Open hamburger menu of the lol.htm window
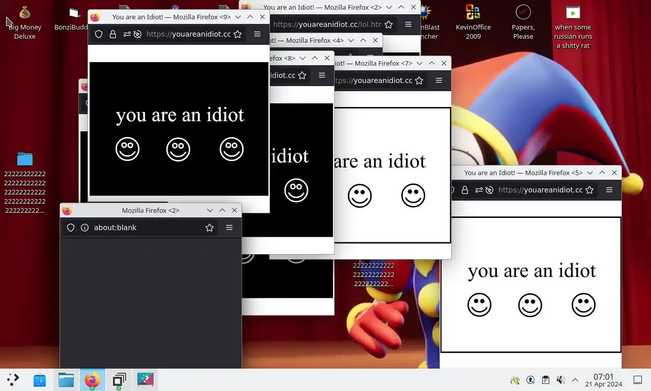Viewport: 651px width, 391px height. (x=408, y=24)
